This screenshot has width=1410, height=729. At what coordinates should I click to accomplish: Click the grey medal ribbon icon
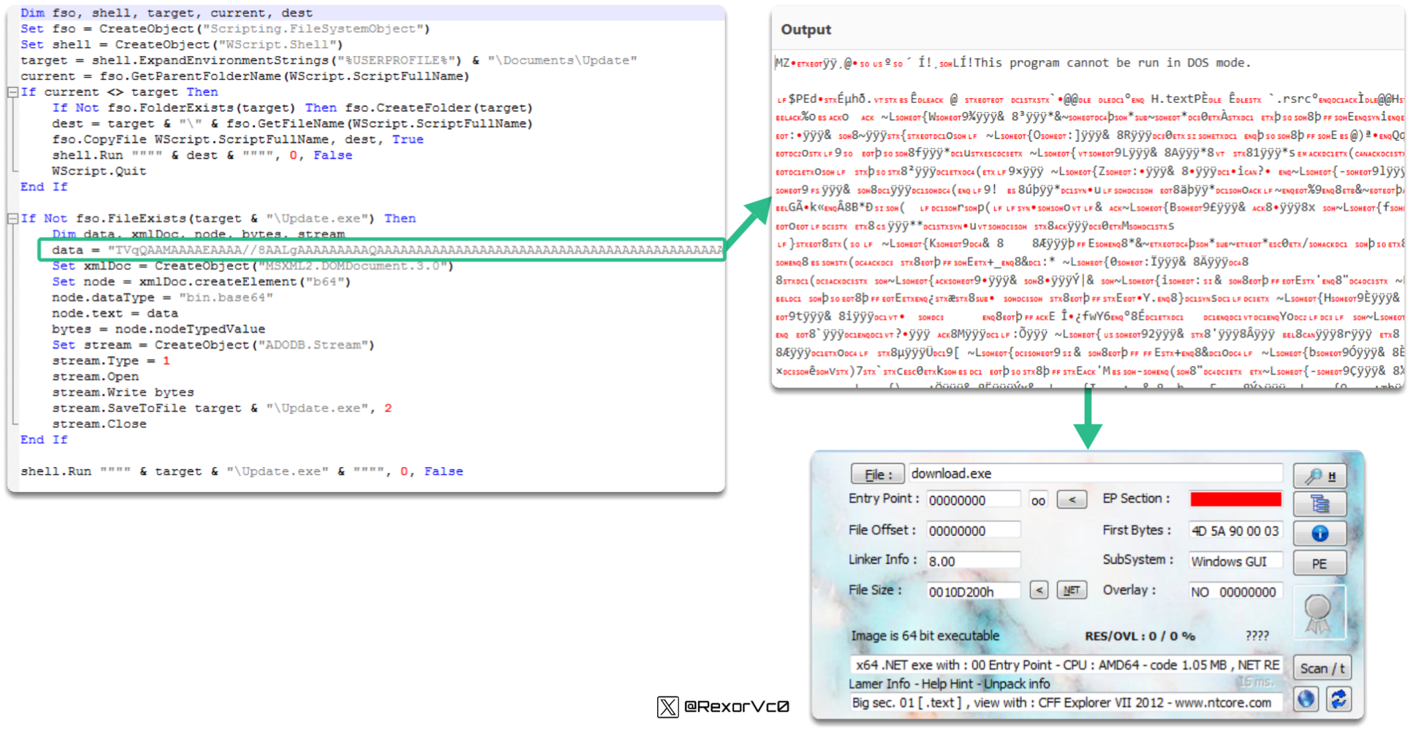click(x=1319, y=613)
